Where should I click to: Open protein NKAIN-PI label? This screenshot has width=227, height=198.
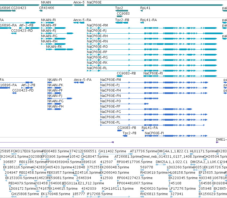pyautogui.click(x=55, y=80)
